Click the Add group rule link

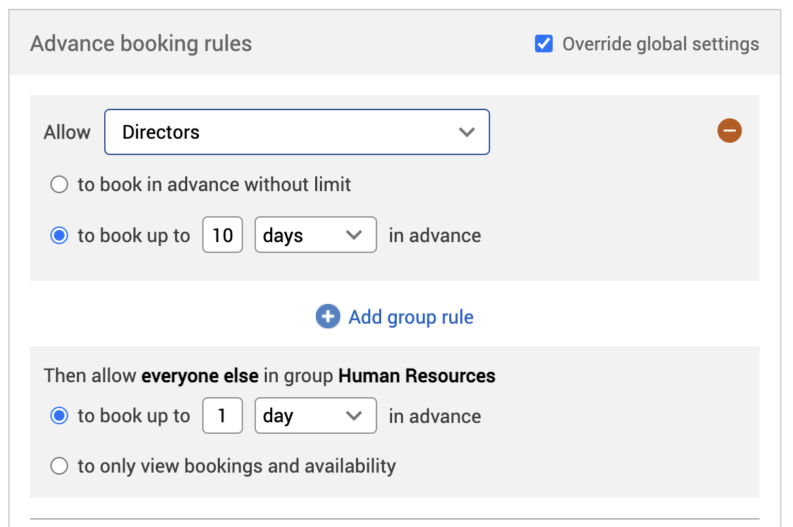410,317
